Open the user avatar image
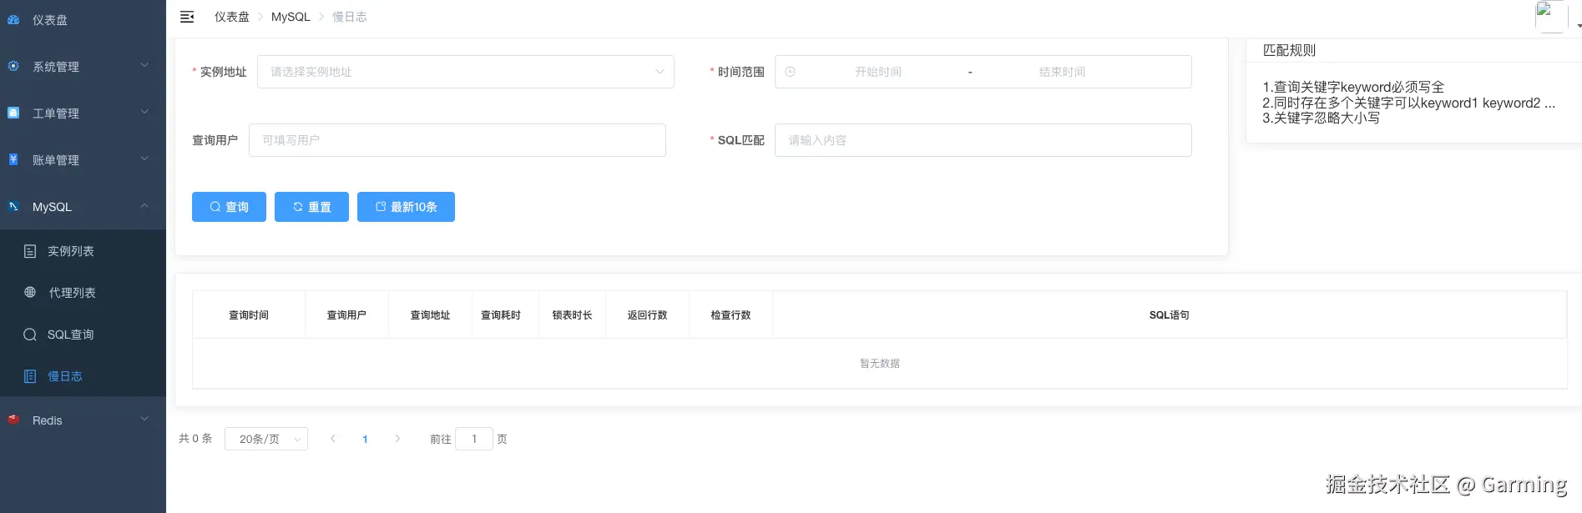 (1551, 17)
